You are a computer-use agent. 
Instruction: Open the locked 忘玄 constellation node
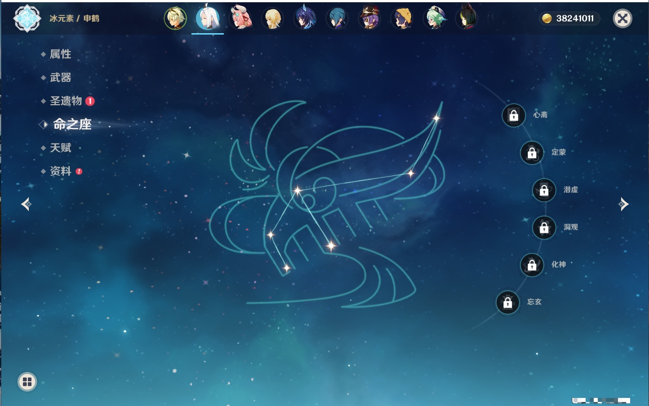pyautogui.click(x=508, y=302)
